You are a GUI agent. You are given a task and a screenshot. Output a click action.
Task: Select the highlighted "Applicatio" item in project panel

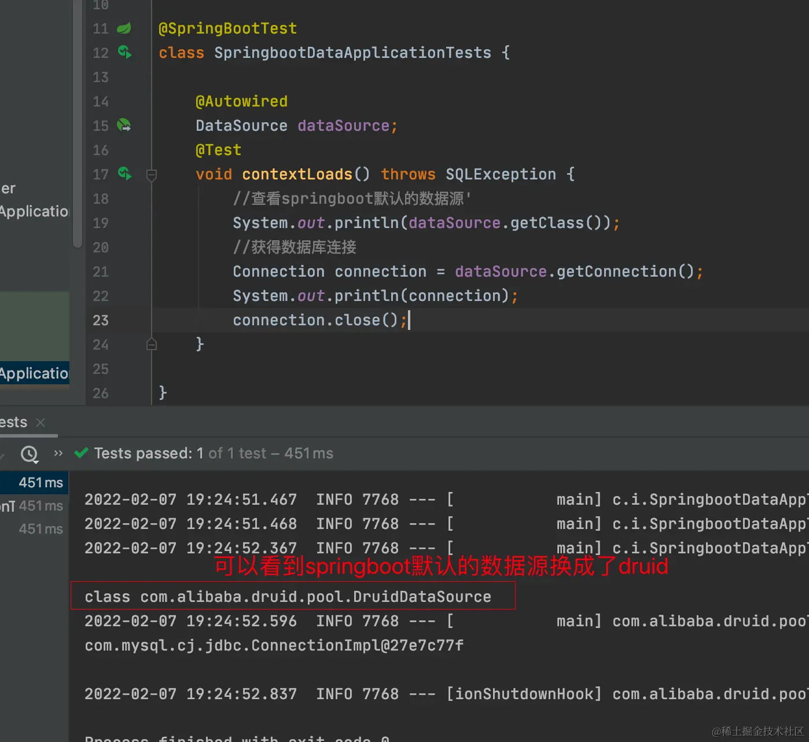tap(34, 373)
